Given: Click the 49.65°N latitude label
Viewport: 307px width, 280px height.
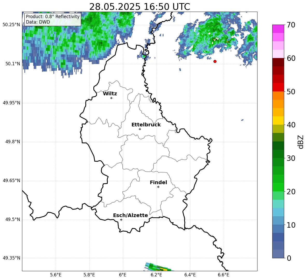Looking at the screenshot, I should pyautogui.click(x=11, y=181).
